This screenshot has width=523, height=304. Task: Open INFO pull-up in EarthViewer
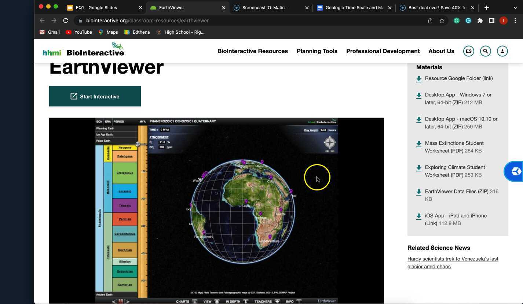(293, 301)
